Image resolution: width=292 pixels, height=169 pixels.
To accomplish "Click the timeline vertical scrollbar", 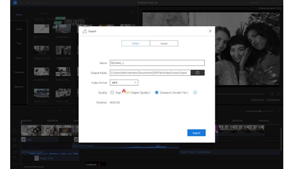I will click(281, 139).
